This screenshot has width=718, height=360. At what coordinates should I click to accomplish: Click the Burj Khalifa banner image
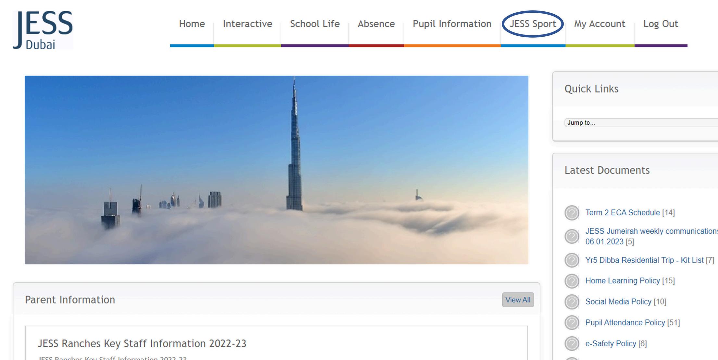[276, 170]
